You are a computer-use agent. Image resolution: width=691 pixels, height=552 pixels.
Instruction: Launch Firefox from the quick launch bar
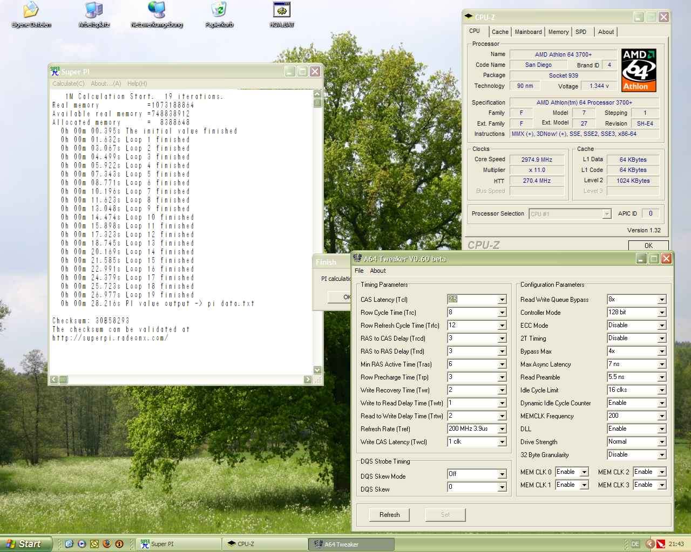[107, 544]
